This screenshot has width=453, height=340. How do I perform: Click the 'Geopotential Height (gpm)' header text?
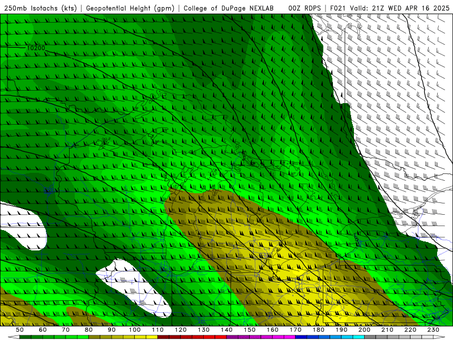pyautogui.click(x=130, y=8)
